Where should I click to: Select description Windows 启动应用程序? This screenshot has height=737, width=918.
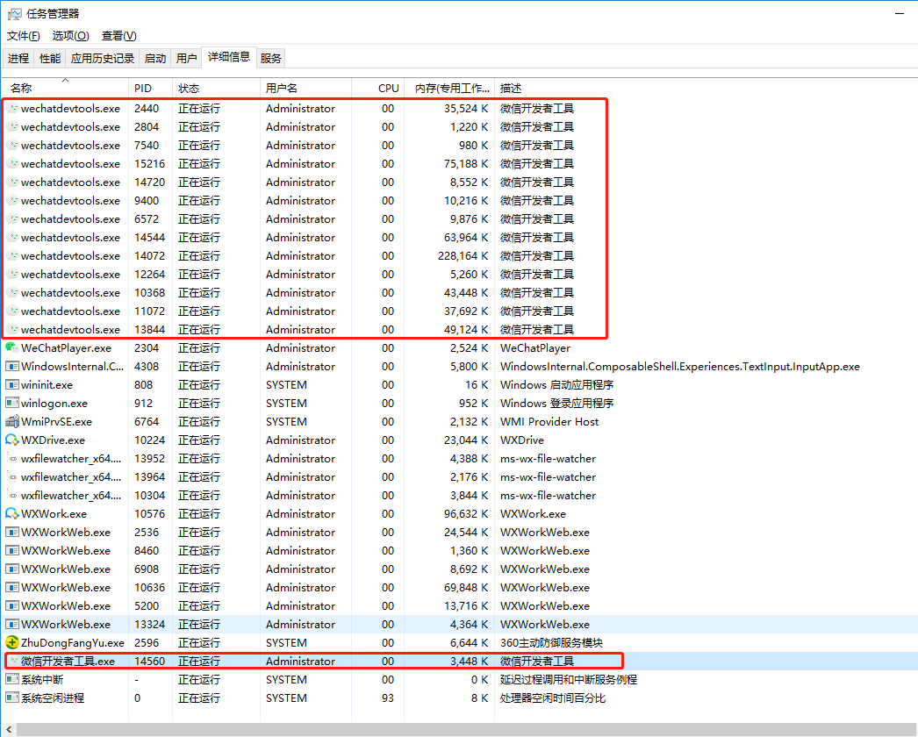tap(556, 384)
